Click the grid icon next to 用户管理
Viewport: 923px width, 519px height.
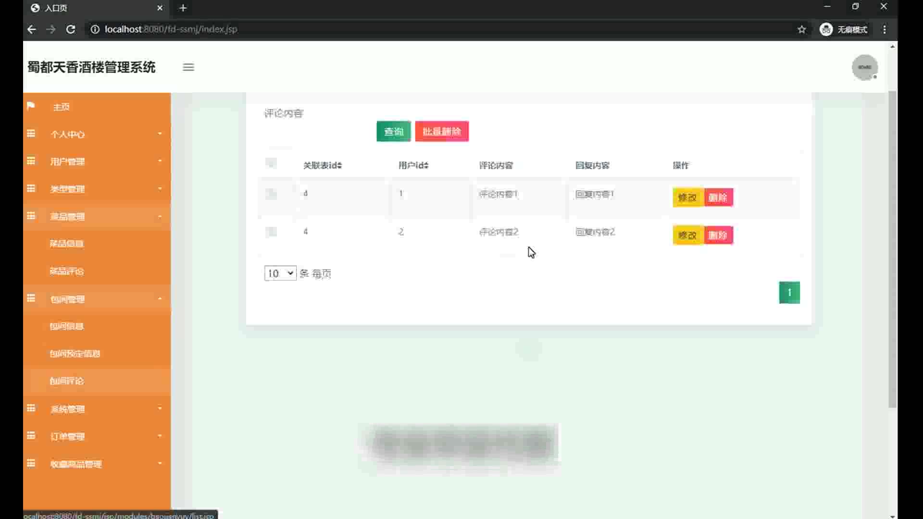(31, 161)
